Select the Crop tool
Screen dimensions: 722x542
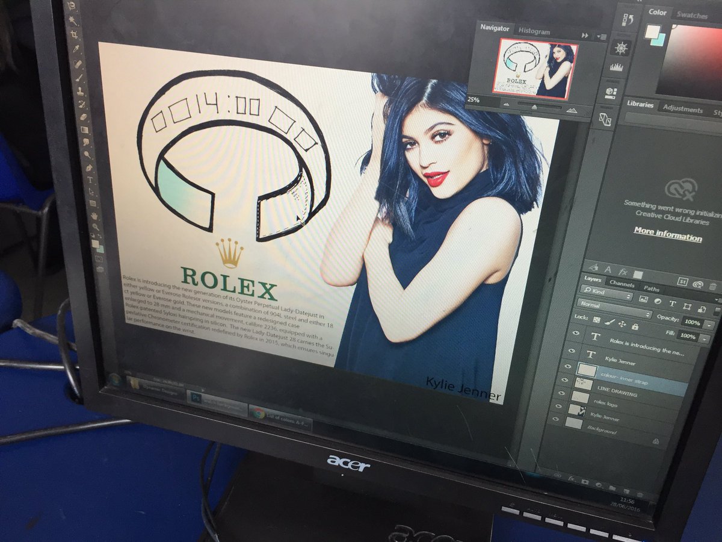click(x=74, y=33)
